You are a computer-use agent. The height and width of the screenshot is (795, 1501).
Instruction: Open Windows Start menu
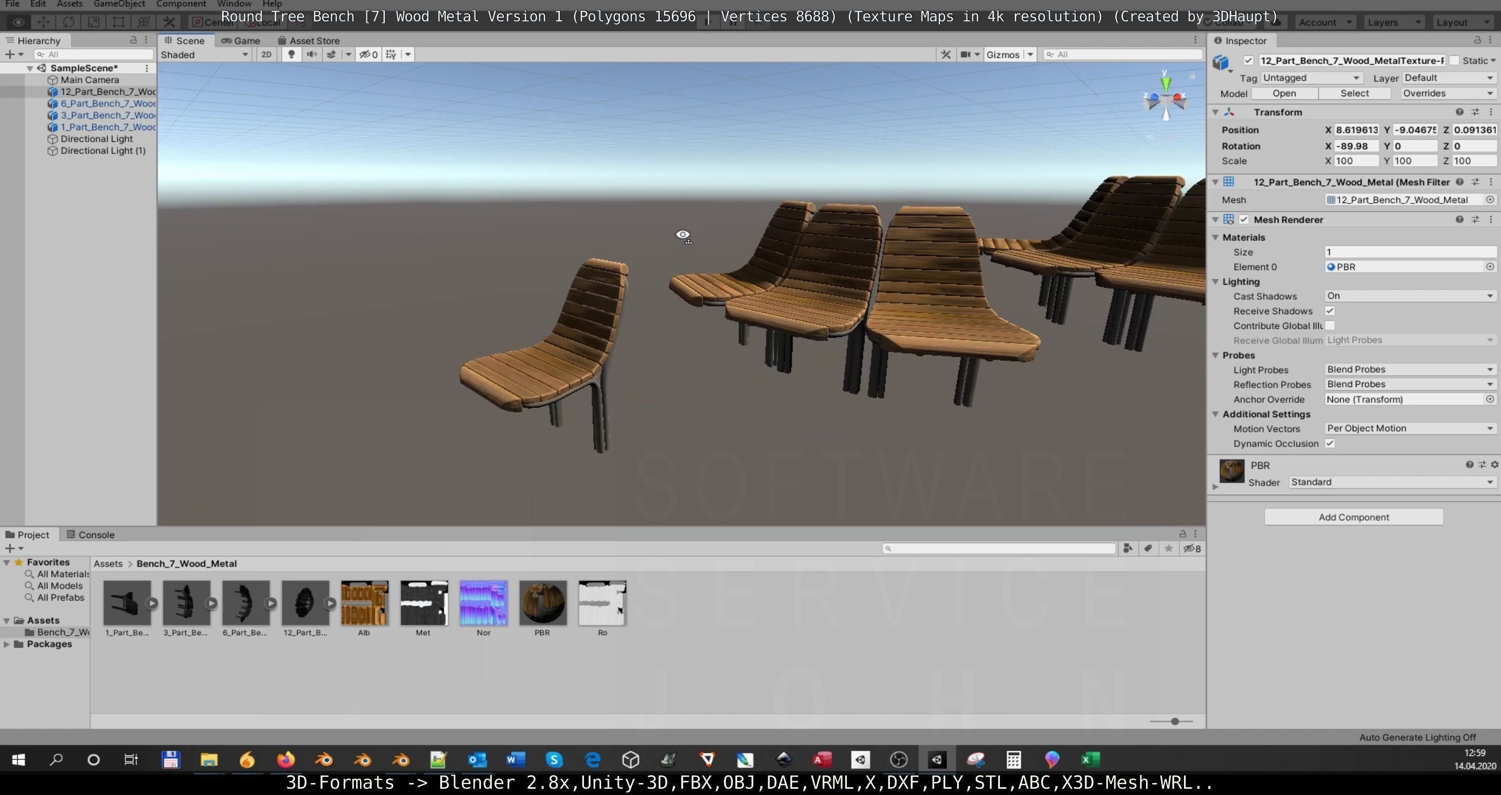[18, 760]
